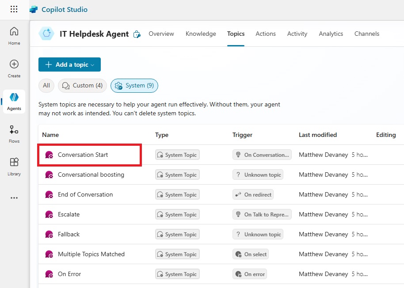The width and height of the screenshot is (404, 288).
Task: Click the Escalate topic icon
Action: tap(49, 214)
